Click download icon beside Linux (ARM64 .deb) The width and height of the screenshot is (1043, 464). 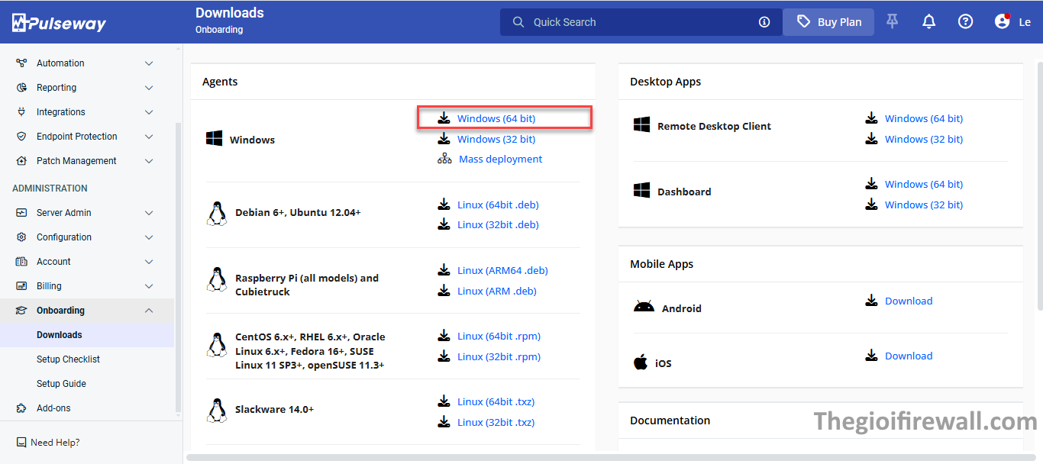[x=444, y=270]
